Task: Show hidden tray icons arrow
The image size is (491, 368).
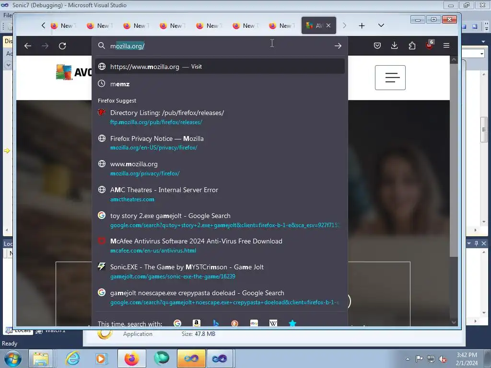Action: pos(408,359)
